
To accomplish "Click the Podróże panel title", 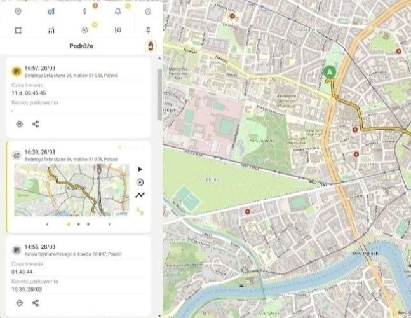I will [81, 46].
